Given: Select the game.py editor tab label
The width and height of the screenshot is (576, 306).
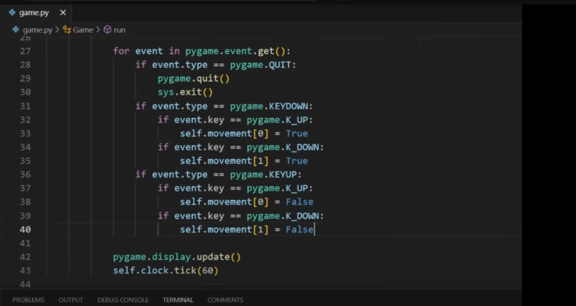Looking at the screenshot, I should (34, 12).
